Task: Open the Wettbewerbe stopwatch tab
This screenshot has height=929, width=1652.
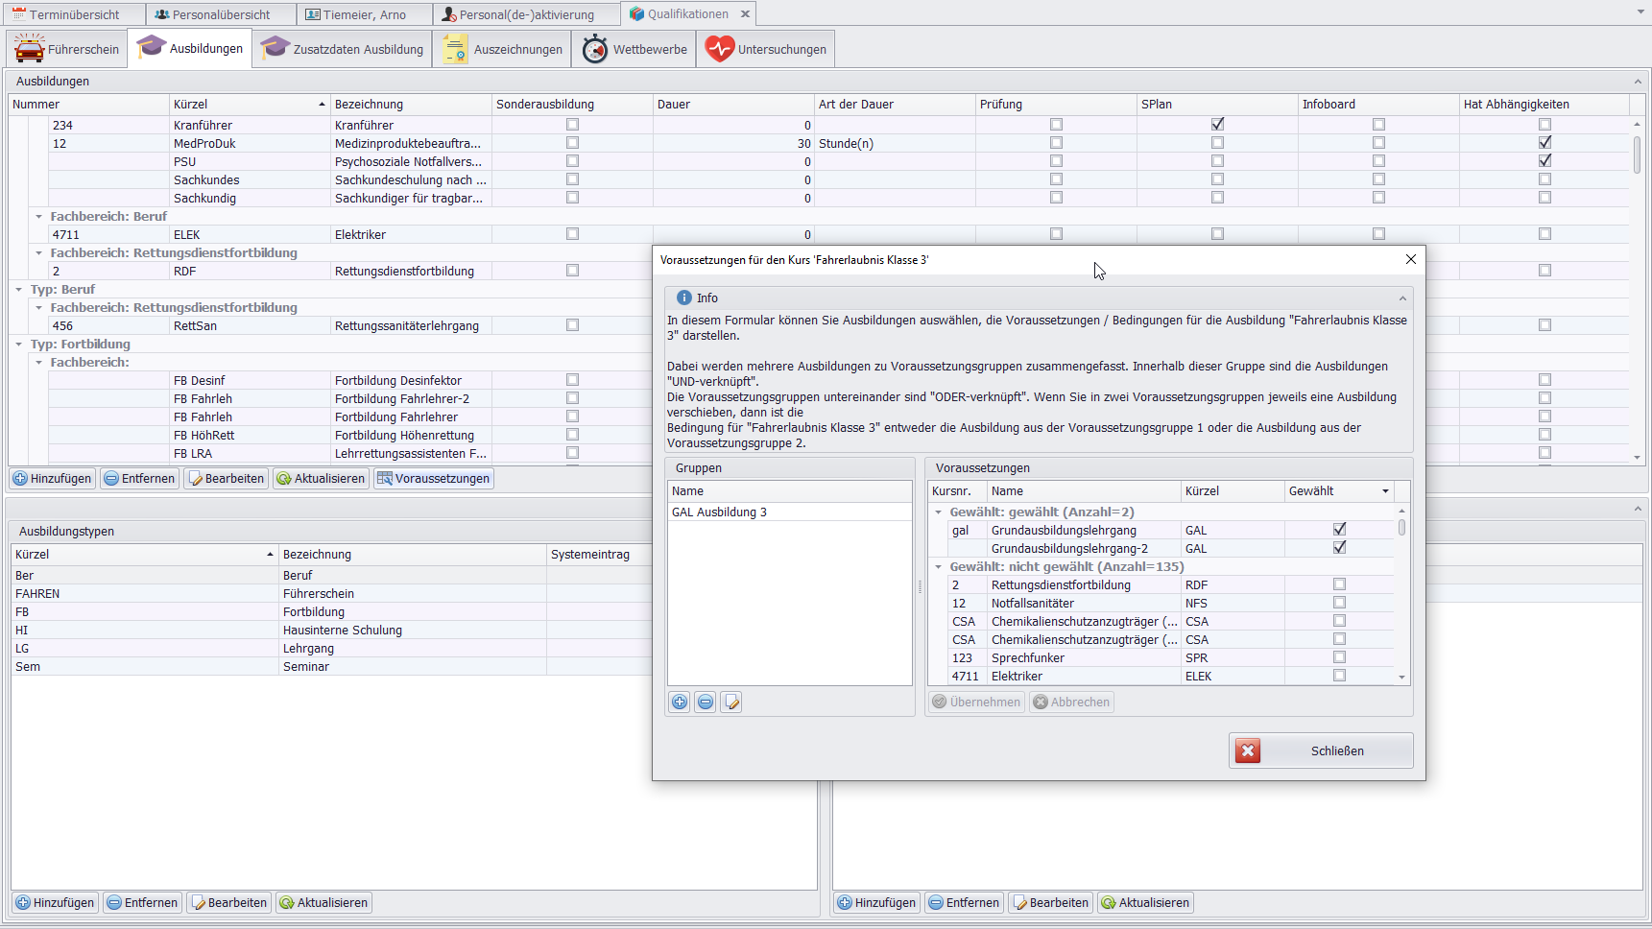Action: [x=634, y=49]
